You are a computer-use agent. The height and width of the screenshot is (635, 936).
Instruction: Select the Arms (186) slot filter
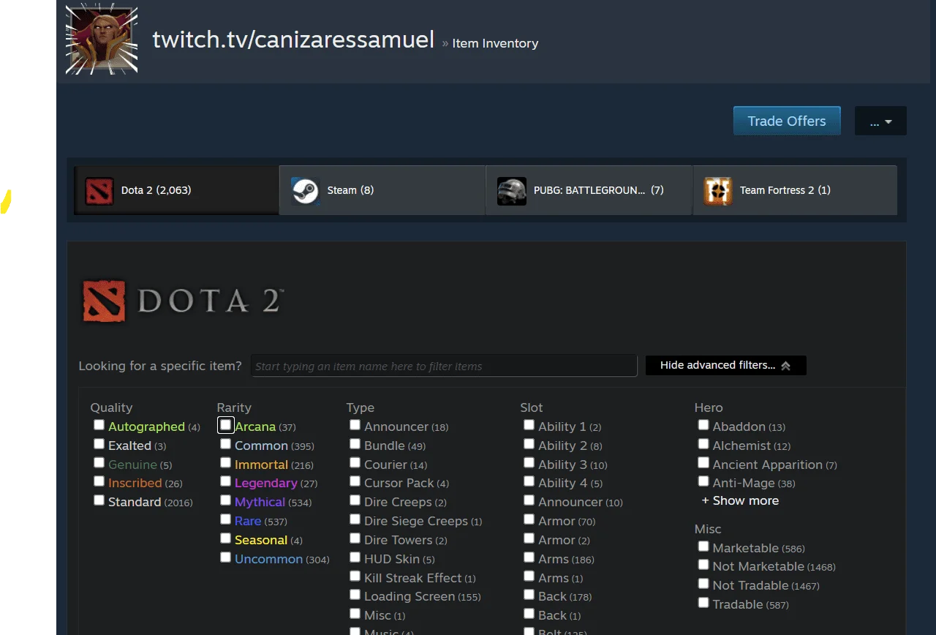(529, 557)
